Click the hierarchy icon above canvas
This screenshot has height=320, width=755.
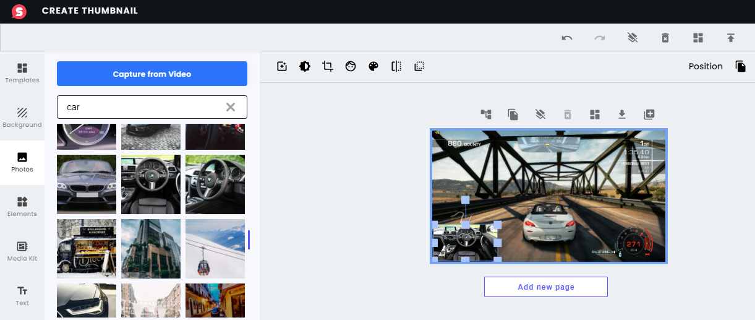(x=486, y=114)
